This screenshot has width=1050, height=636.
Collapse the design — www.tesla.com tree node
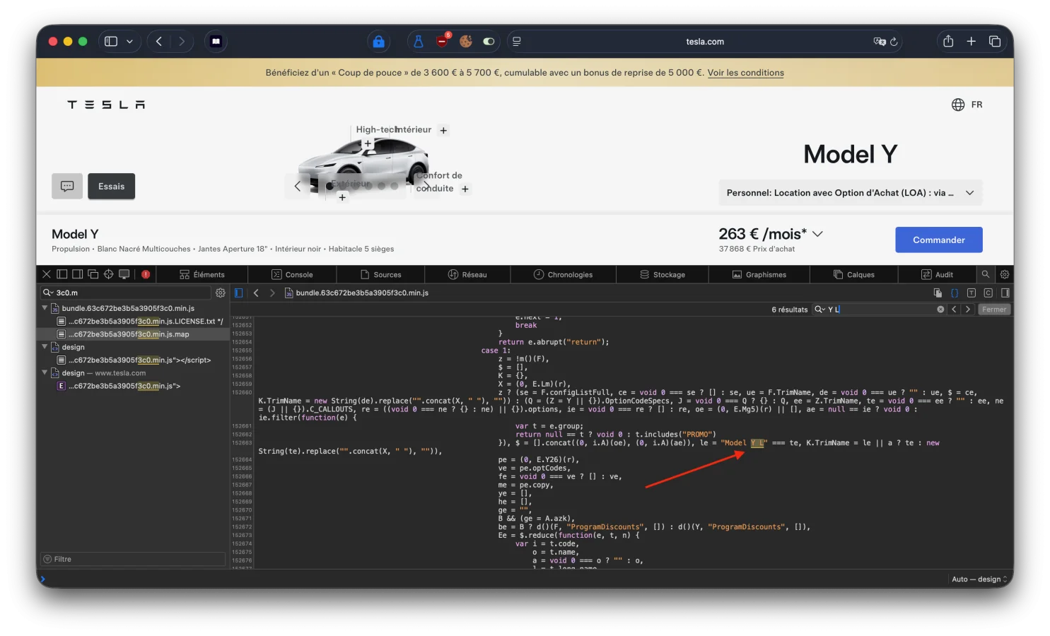coord(45,373)
